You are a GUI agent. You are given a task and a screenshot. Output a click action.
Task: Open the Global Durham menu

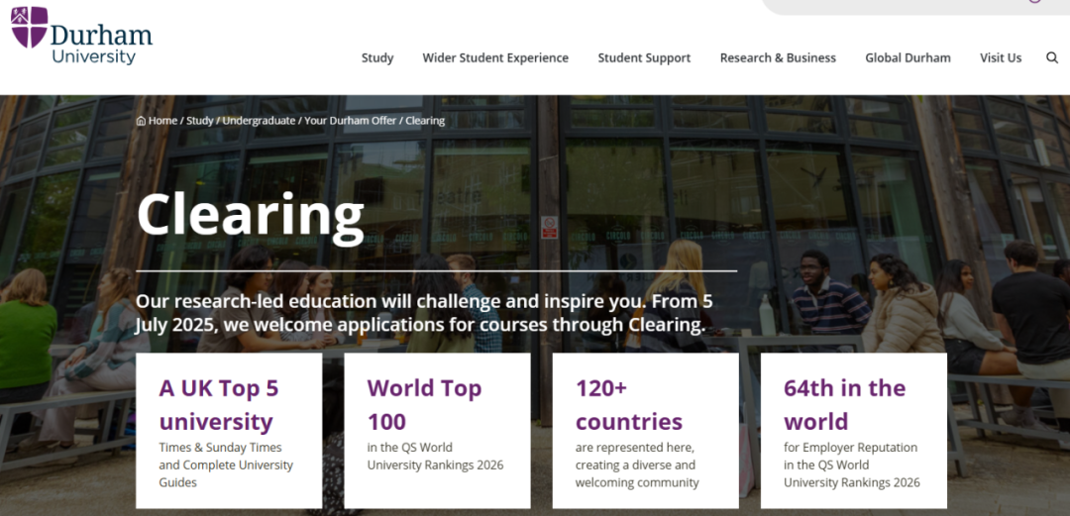coord(908,58)
